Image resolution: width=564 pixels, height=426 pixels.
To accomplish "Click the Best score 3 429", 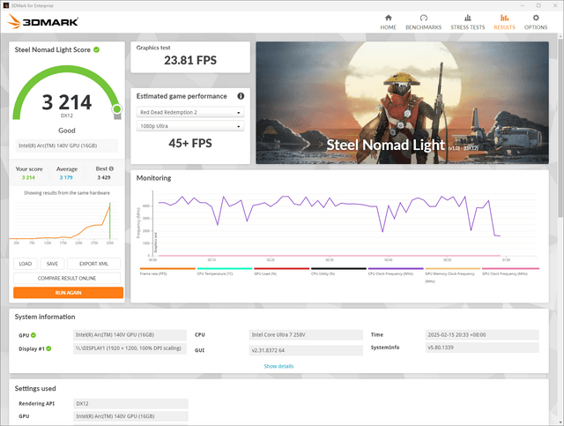I will pos(104,177).
